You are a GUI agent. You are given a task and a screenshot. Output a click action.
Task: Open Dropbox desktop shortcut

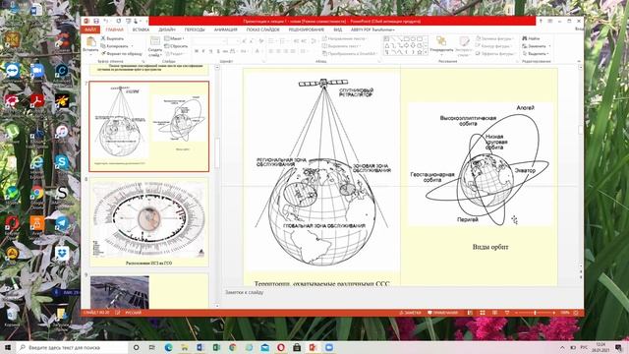(x=61, y=254)
